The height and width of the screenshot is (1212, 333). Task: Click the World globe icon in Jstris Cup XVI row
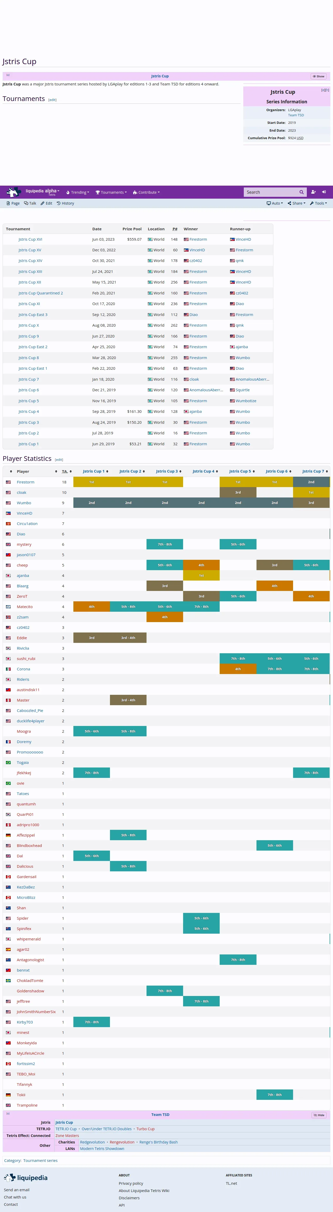point(150,239)
